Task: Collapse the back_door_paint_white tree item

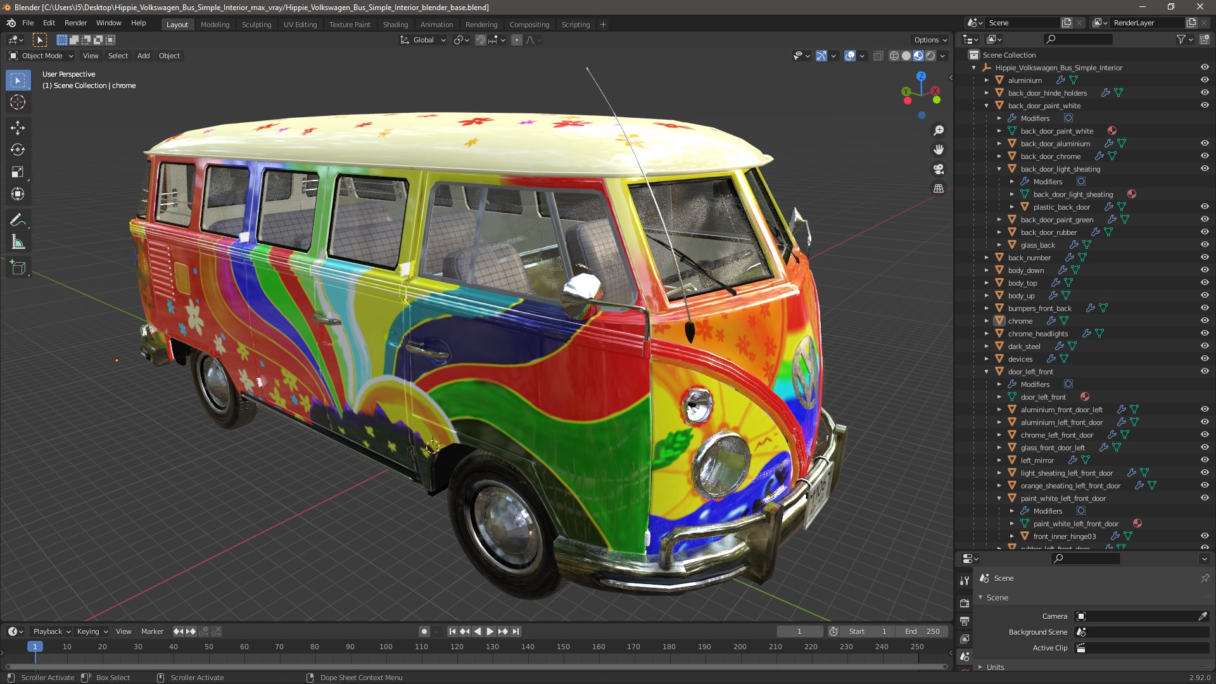Action: click(x=987, y=106)
